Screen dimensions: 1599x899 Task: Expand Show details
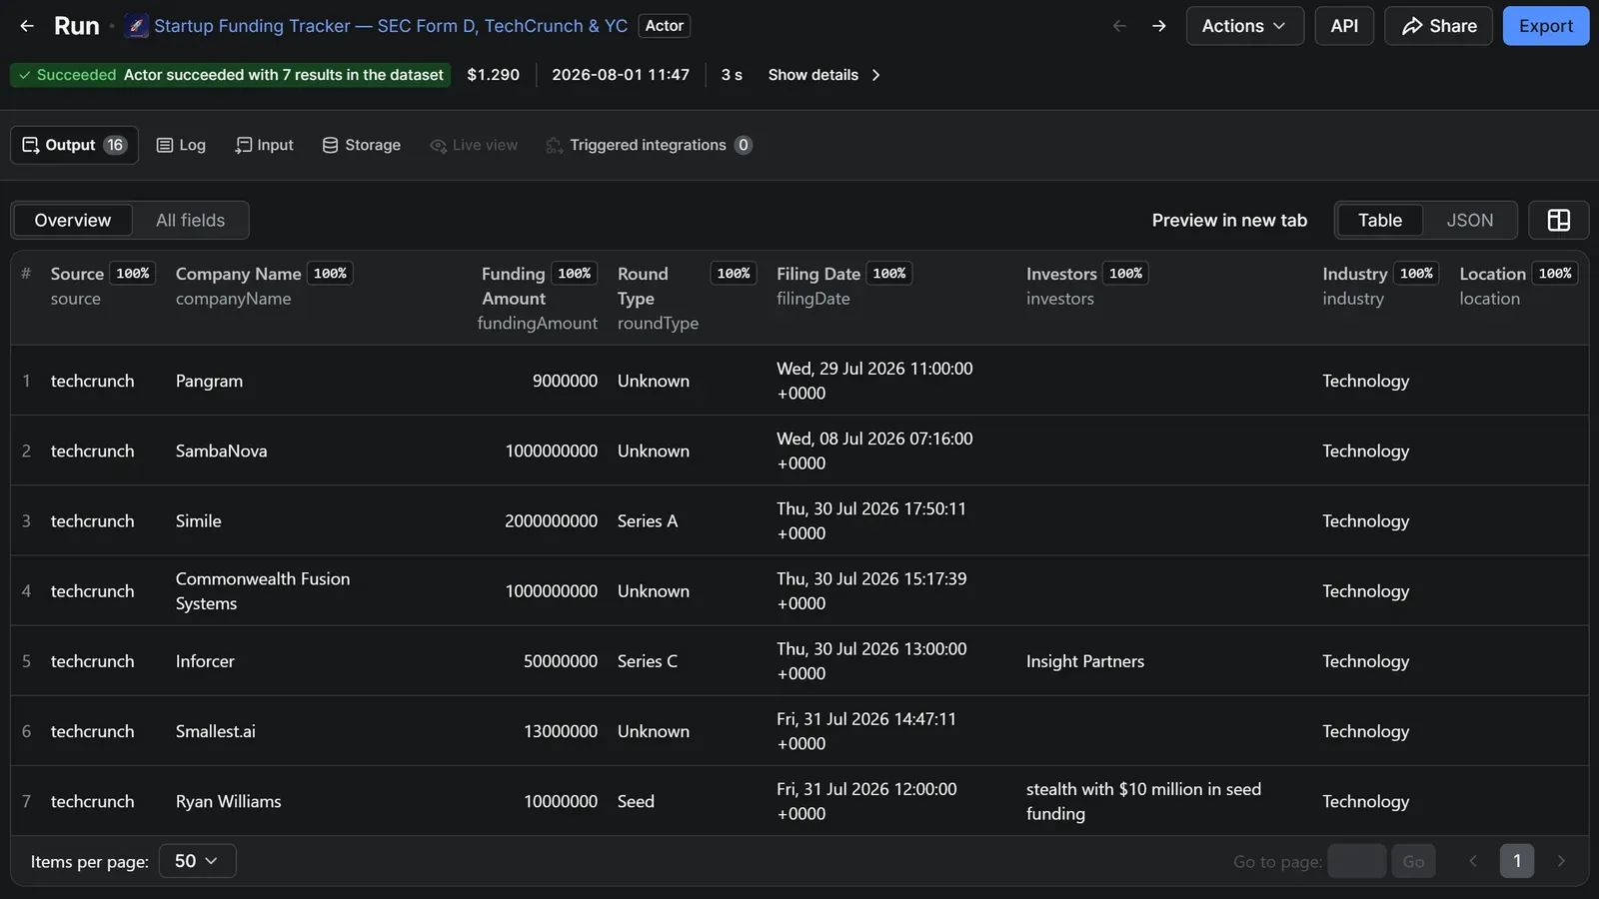click(824, 75)
